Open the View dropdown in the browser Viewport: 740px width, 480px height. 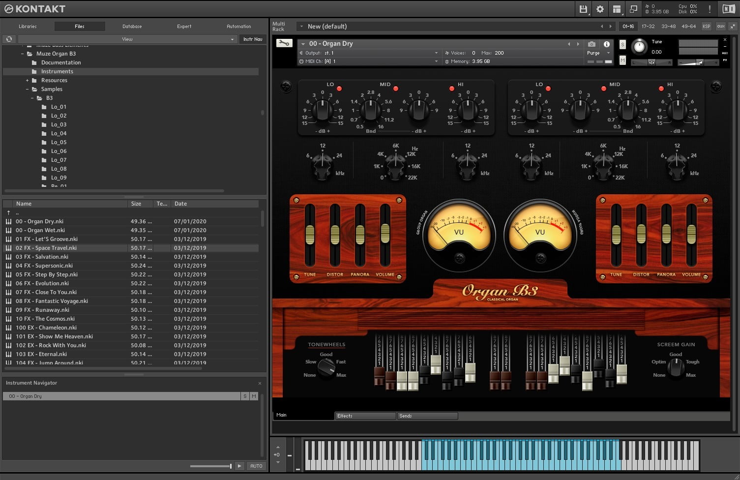pos(127,39)
